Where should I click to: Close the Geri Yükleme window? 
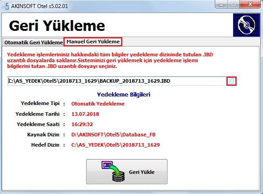point(250,4)
